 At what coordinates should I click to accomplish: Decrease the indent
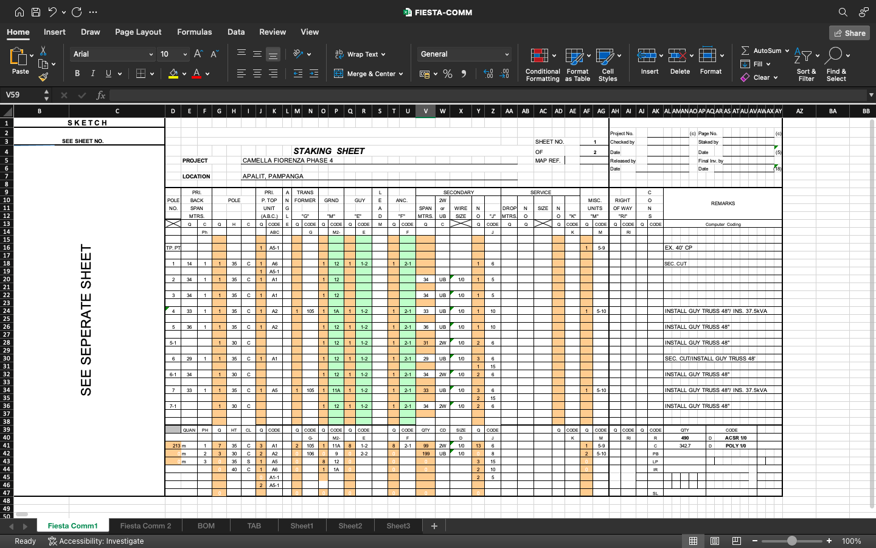coord(298,74)
